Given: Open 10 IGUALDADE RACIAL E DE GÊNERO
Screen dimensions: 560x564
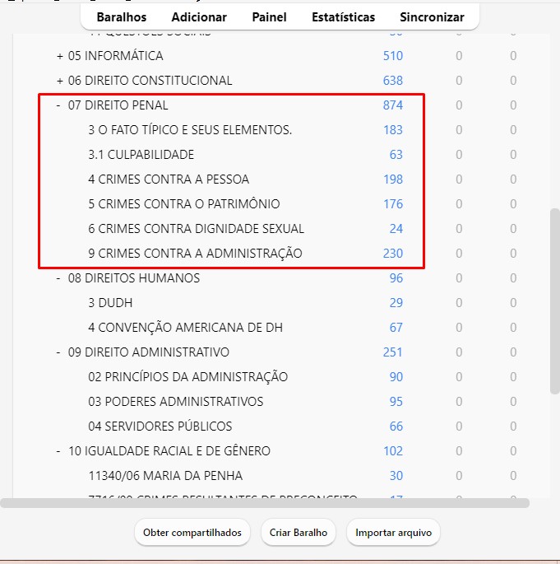Looking at the screenshot, I should pyautogui.click(x=169, y=451).
